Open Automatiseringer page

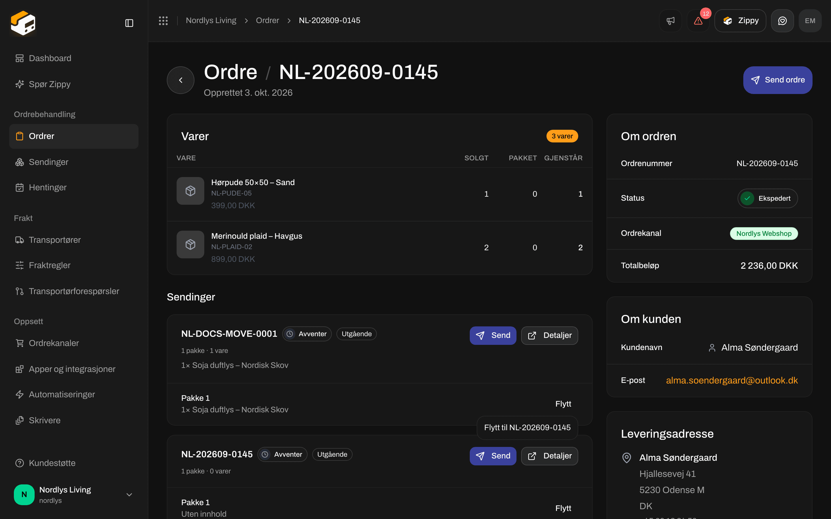tap(74, 394)
